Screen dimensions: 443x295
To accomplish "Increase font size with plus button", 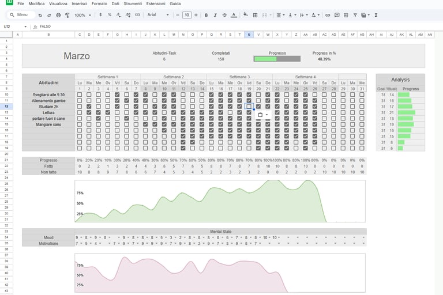I will 196,15.
